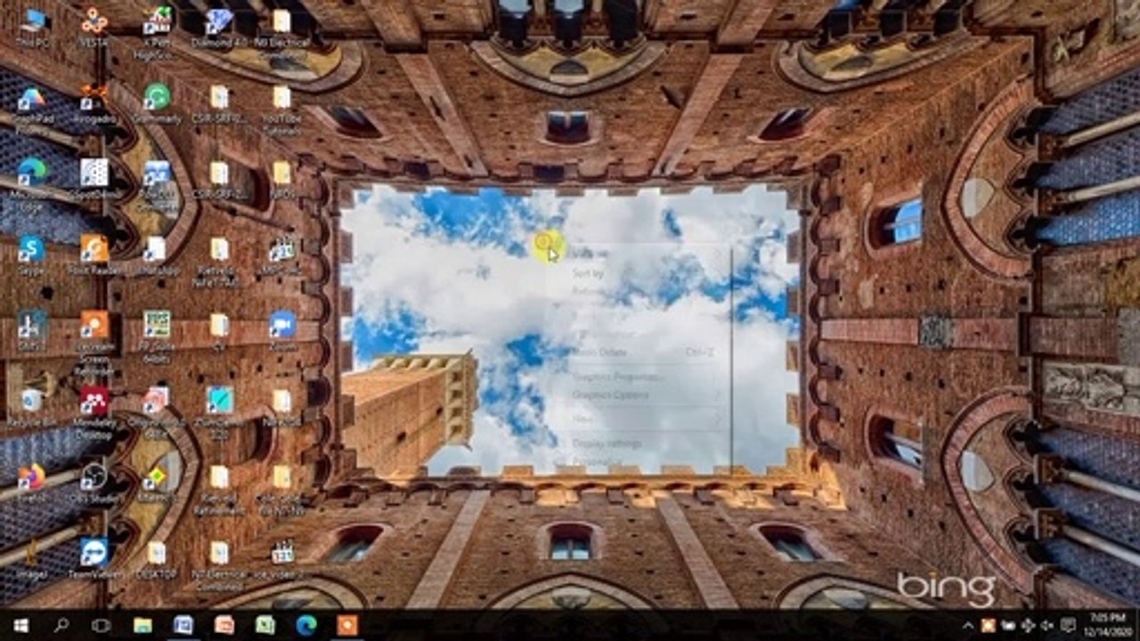The image size is (1140, 641).
Task: Select the DESKTOP file icon
Action: (157, 559)
